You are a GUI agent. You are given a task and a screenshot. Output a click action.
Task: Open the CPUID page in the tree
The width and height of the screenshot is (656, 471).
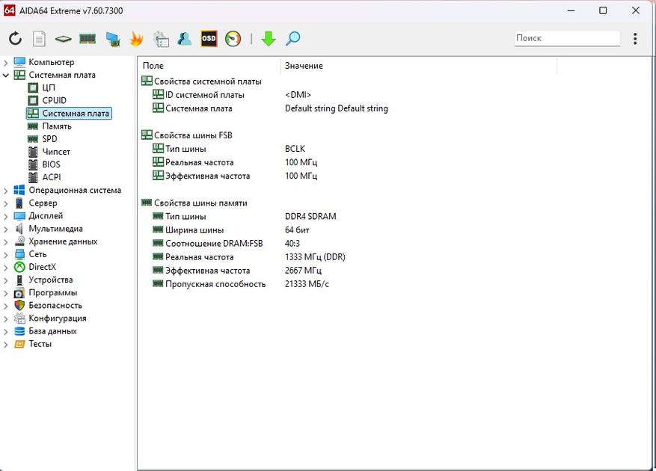[x=55, y=100]
